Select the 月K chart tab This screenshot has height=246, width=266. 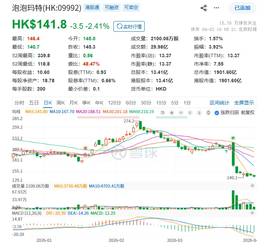73,103
